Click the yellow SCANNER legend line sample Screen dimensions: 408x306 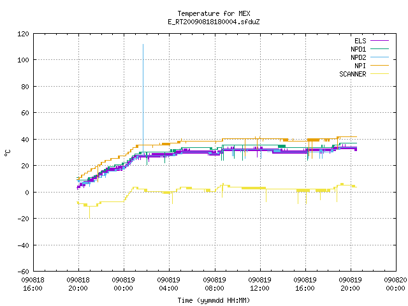(x=379, y=74)
